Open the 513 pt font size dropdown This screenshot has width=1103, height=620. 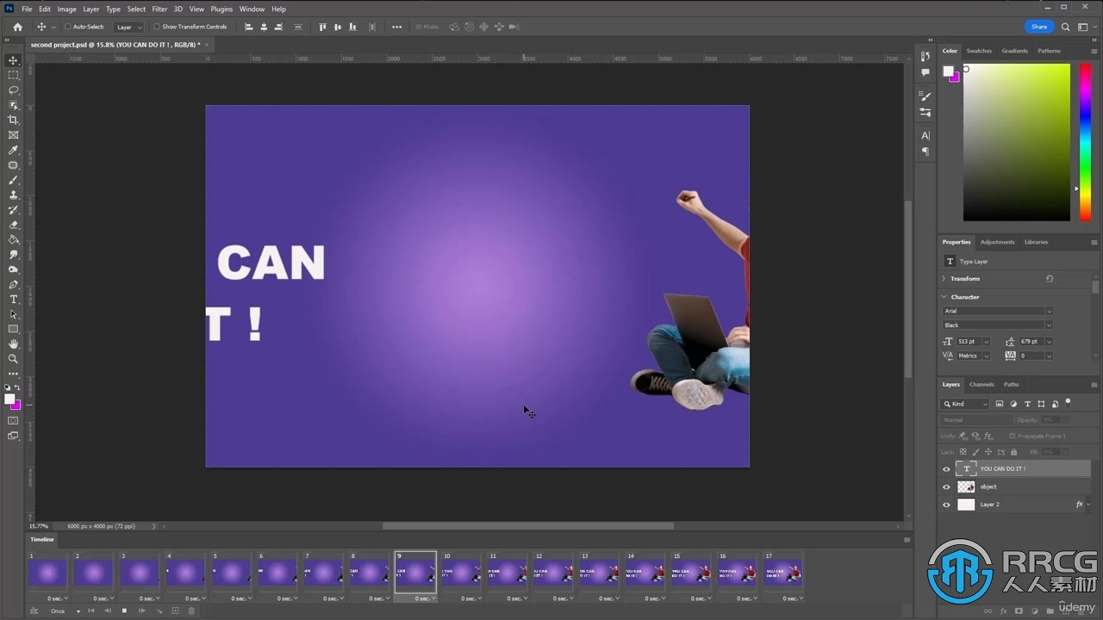pos(986,342)
